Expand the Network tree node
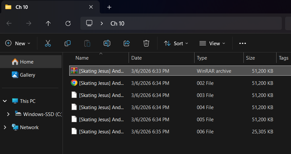This screenshot has height=154, width=291. (x=5, y=127)
